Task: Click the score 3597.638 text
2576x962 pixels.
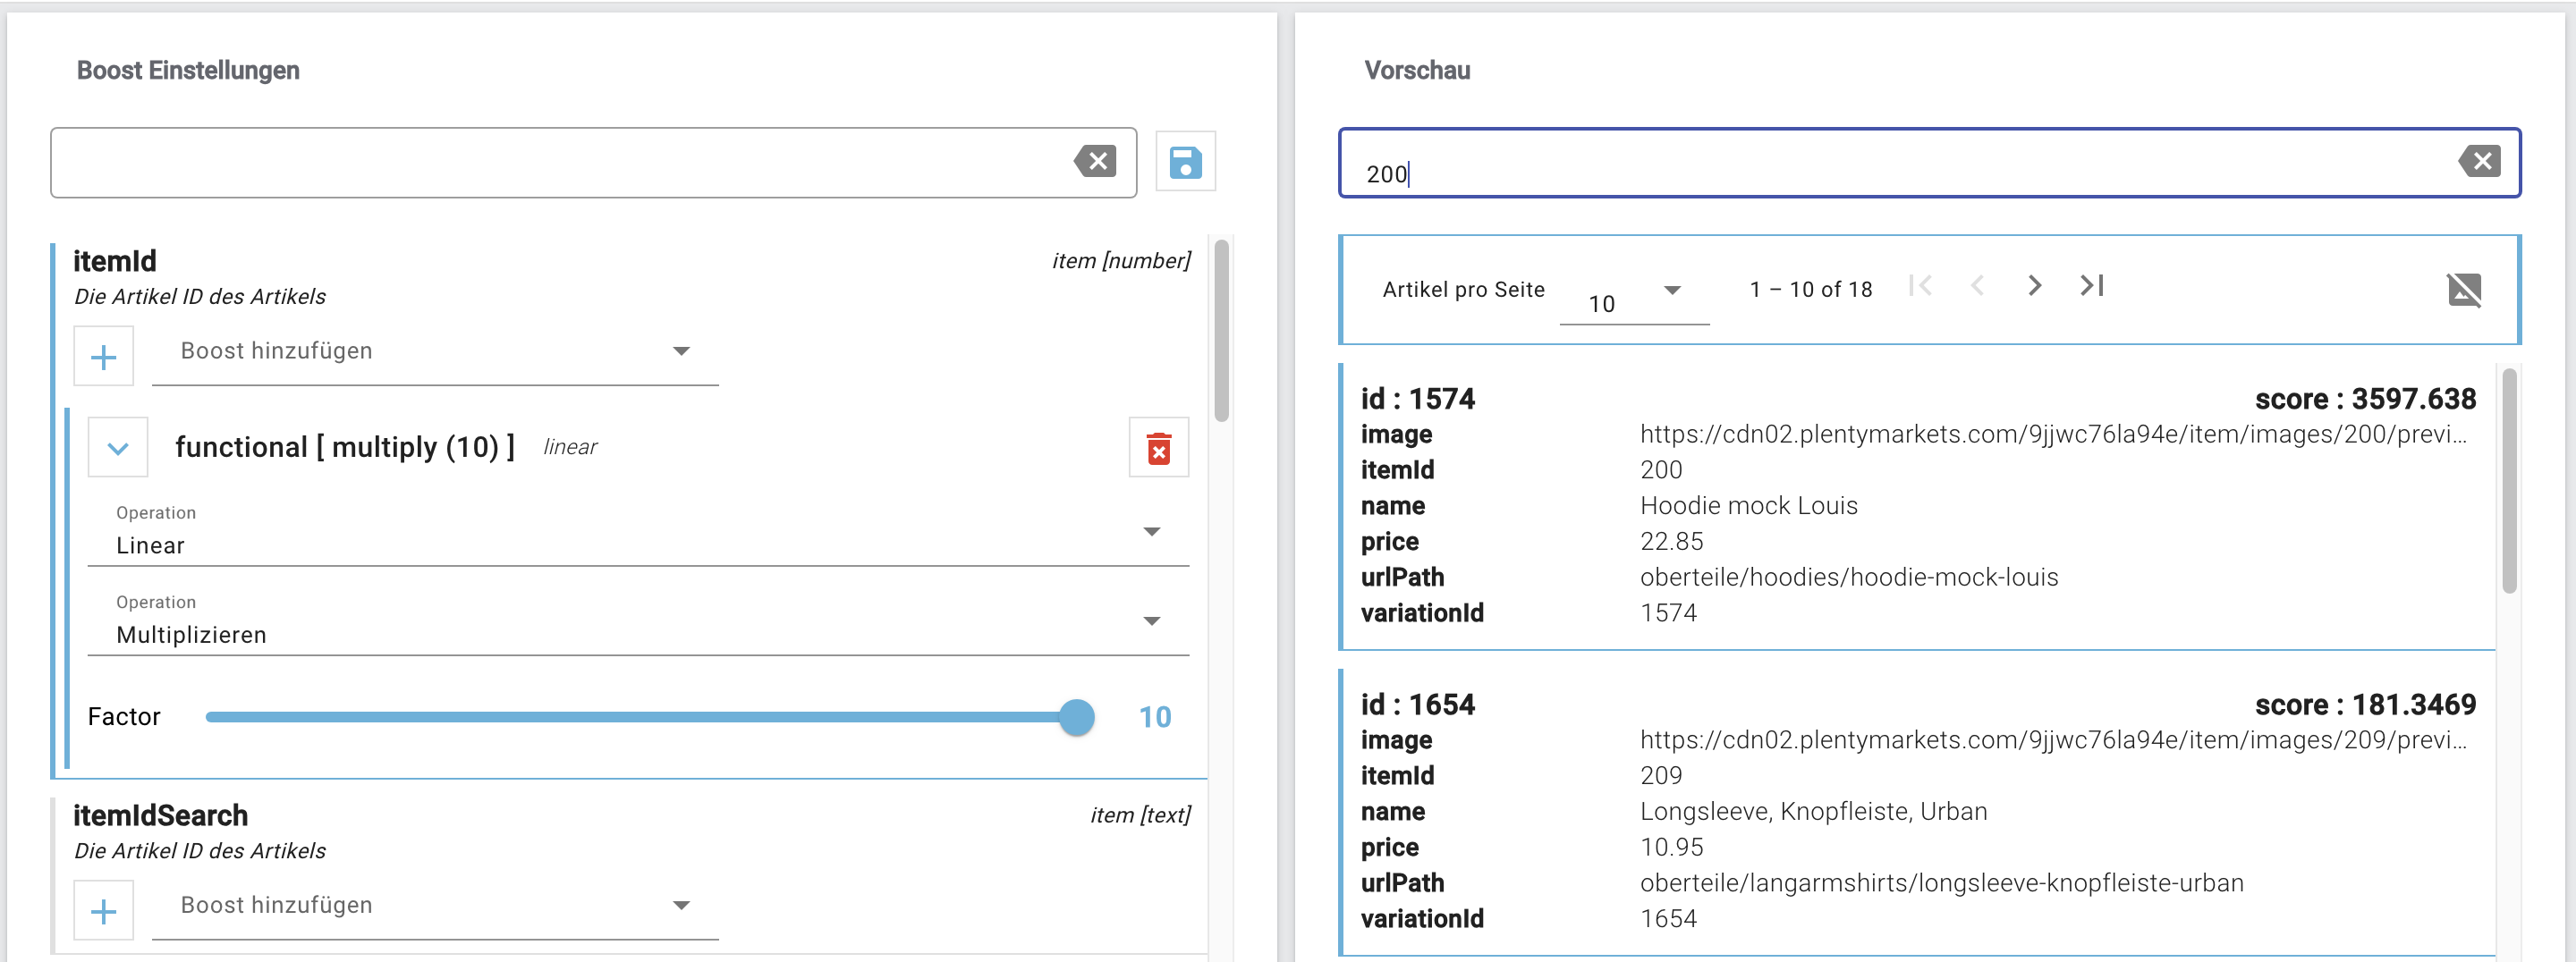Action: point(2365,399)
